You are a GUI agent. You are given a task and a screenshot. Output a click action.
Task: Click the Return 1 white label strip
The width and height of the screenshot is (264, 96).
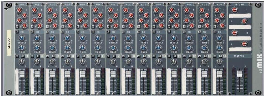click(240, 16)
